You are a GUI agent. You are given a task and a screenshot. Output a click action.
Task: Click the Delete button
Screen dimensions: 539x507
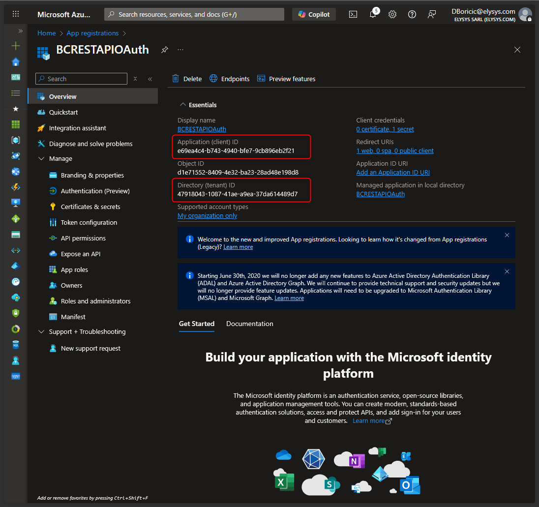(x=187, y=79)
